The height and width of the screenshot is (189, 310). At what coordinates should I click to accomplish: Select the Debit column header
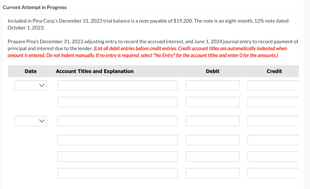point(212,71)
